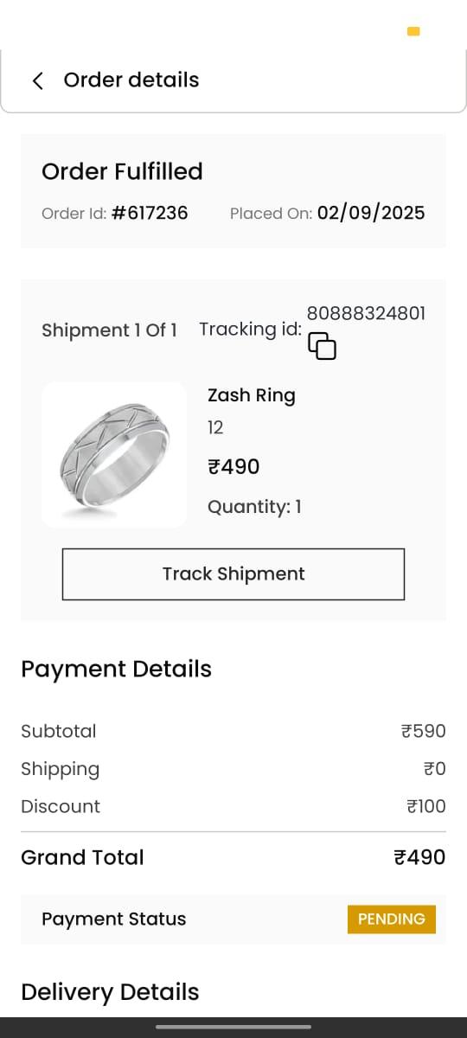Select tracking number 80888324801
Image resolution: width=467 pixels, height=1038 pixels.
pos(367,313)
